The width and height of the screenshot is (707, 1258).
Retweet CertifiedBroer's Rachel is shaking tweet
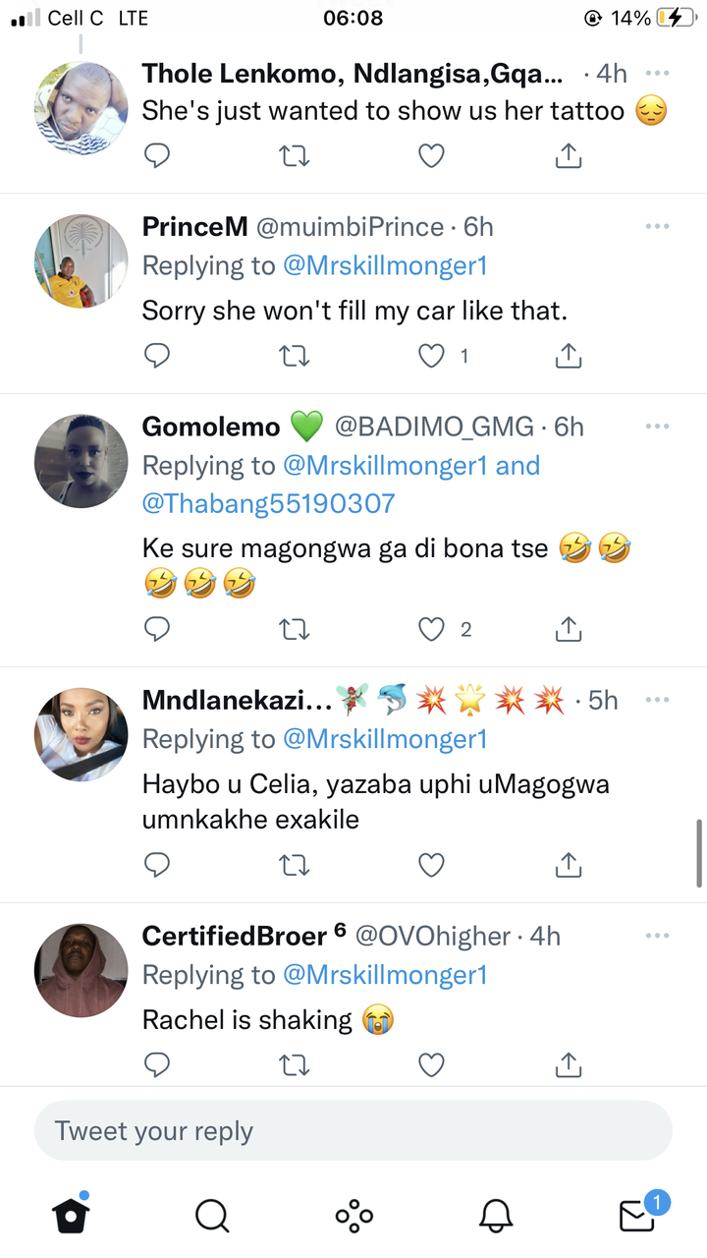pyautogui.click(x=295, y=1063)
